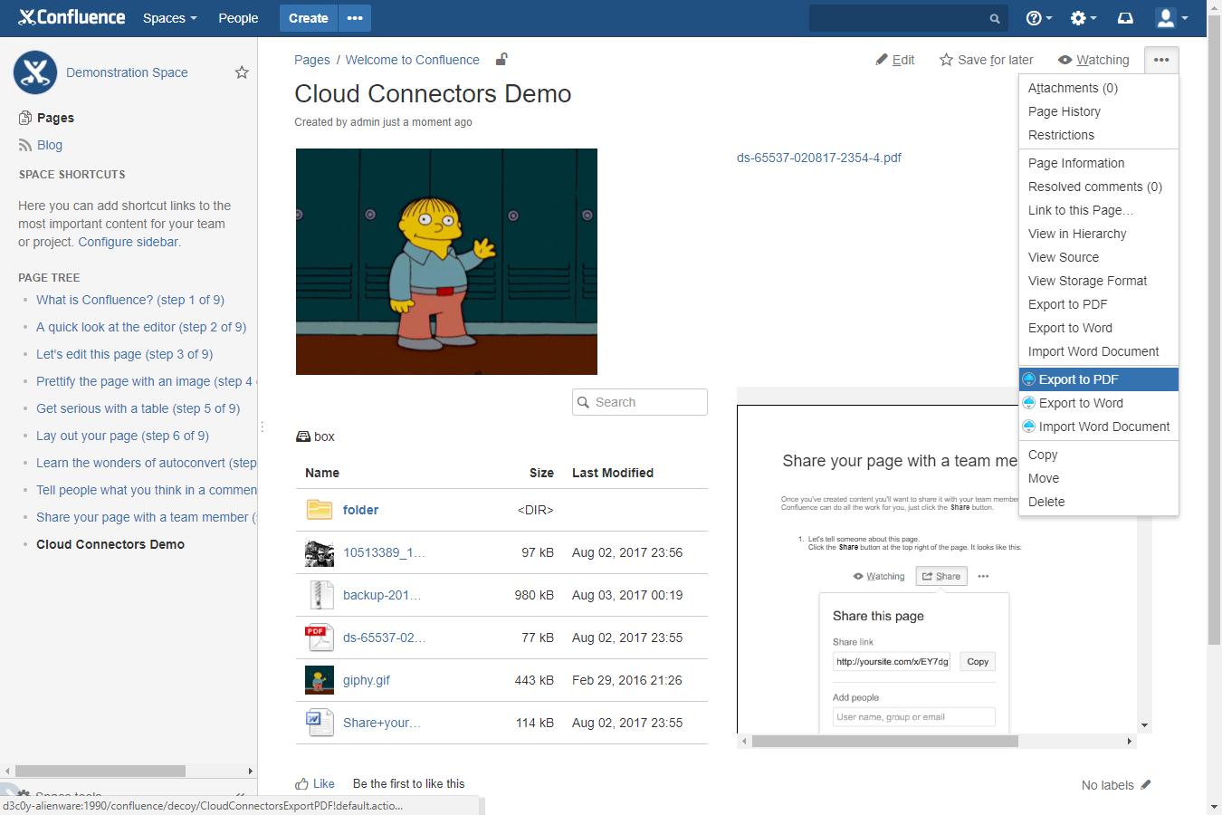Click the Configure sidebar link
Viewport: 1222px width, 815px height.
point(129,242)
